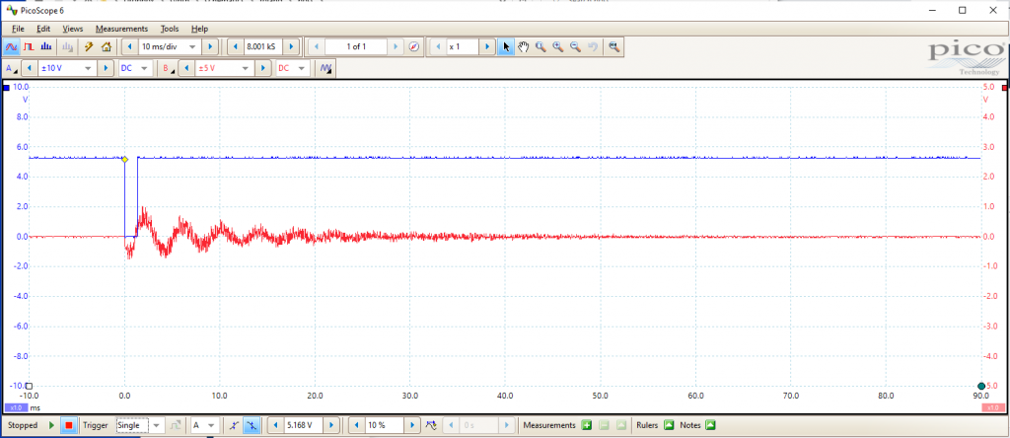Open the buffer navigator compass icon
The height and width of the screenshot is (438, 1010).
(414, 47)
